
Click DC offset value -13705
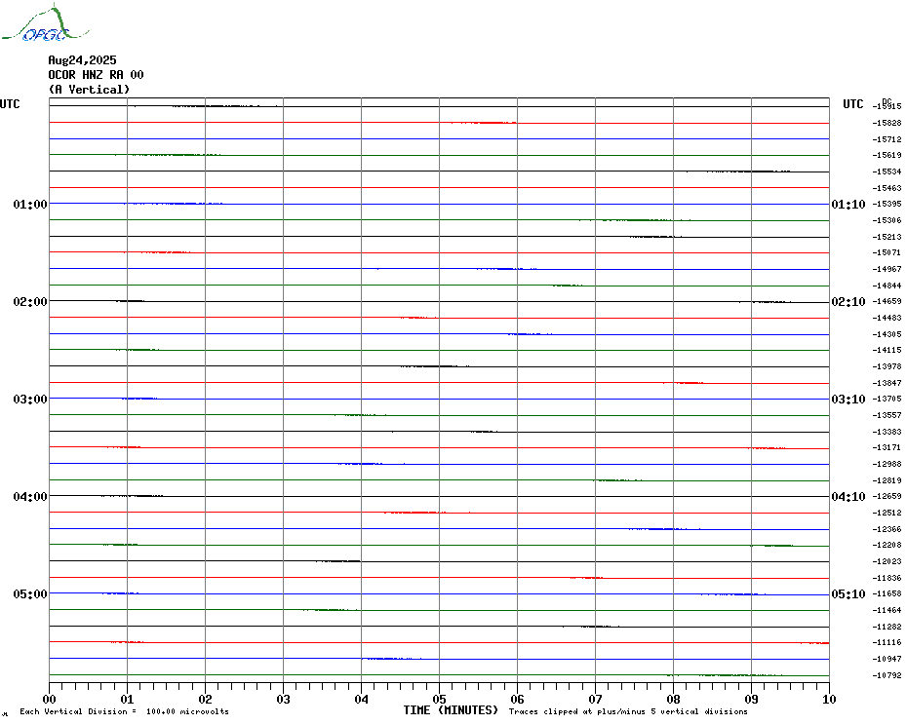click(887, 399)
